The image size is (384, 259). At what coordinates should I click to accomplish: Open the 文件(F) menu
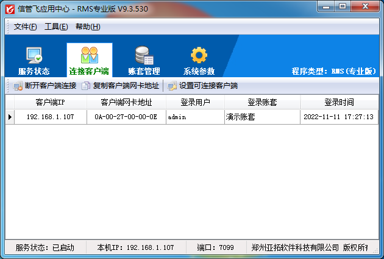[x=25, y=27]
